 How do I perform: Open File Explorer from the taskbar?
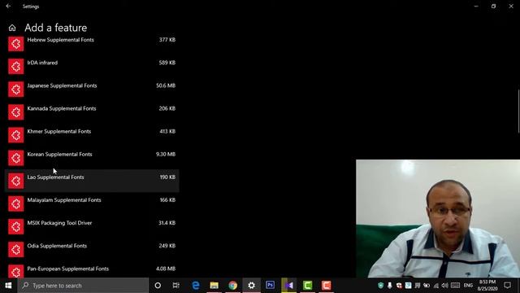pos(214,286)
